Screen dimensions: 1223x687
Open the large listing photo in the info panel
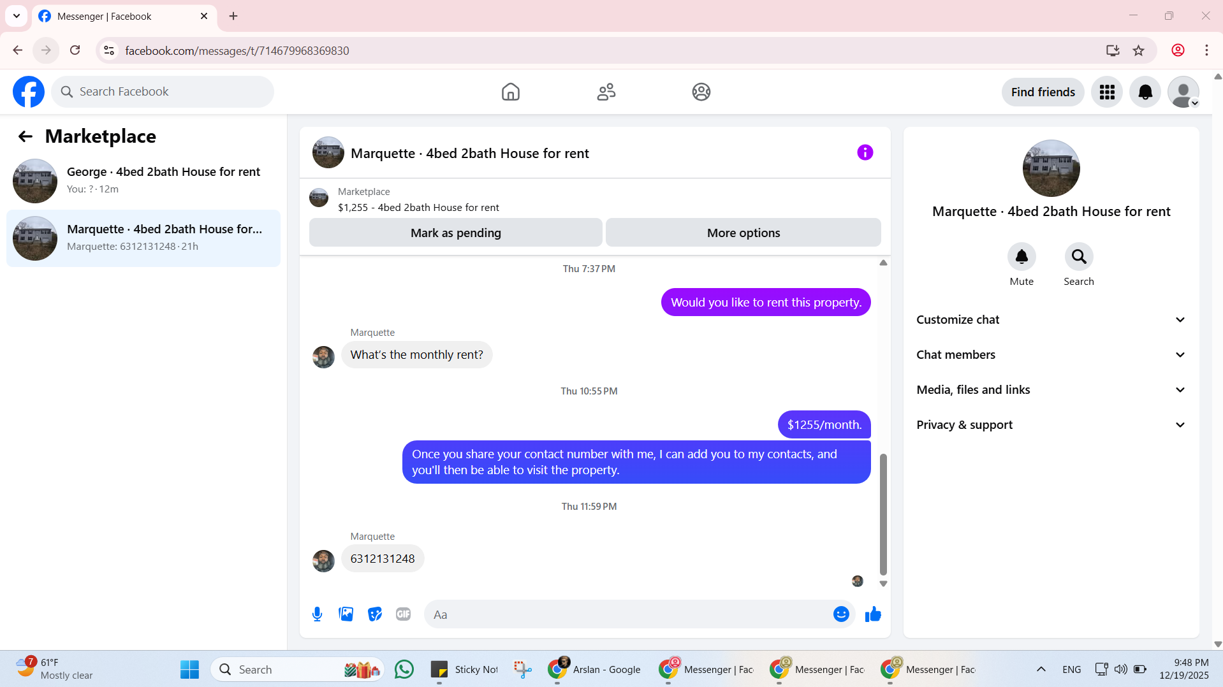tap(1051, 168)
